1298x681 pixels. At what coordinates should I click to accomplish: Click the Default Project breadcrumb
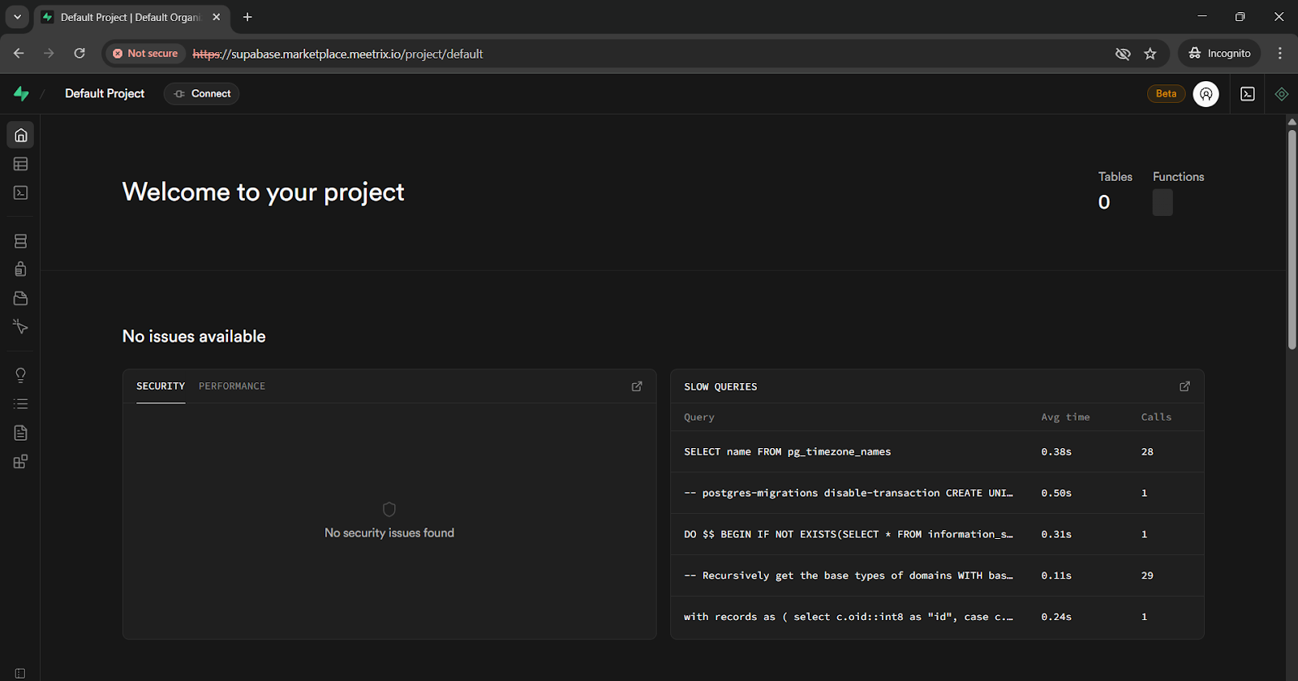pos(105,94)
